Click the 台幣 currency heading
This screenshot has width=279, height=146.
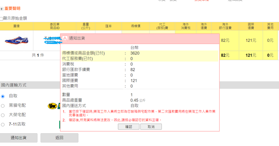[x=134, y=48]
